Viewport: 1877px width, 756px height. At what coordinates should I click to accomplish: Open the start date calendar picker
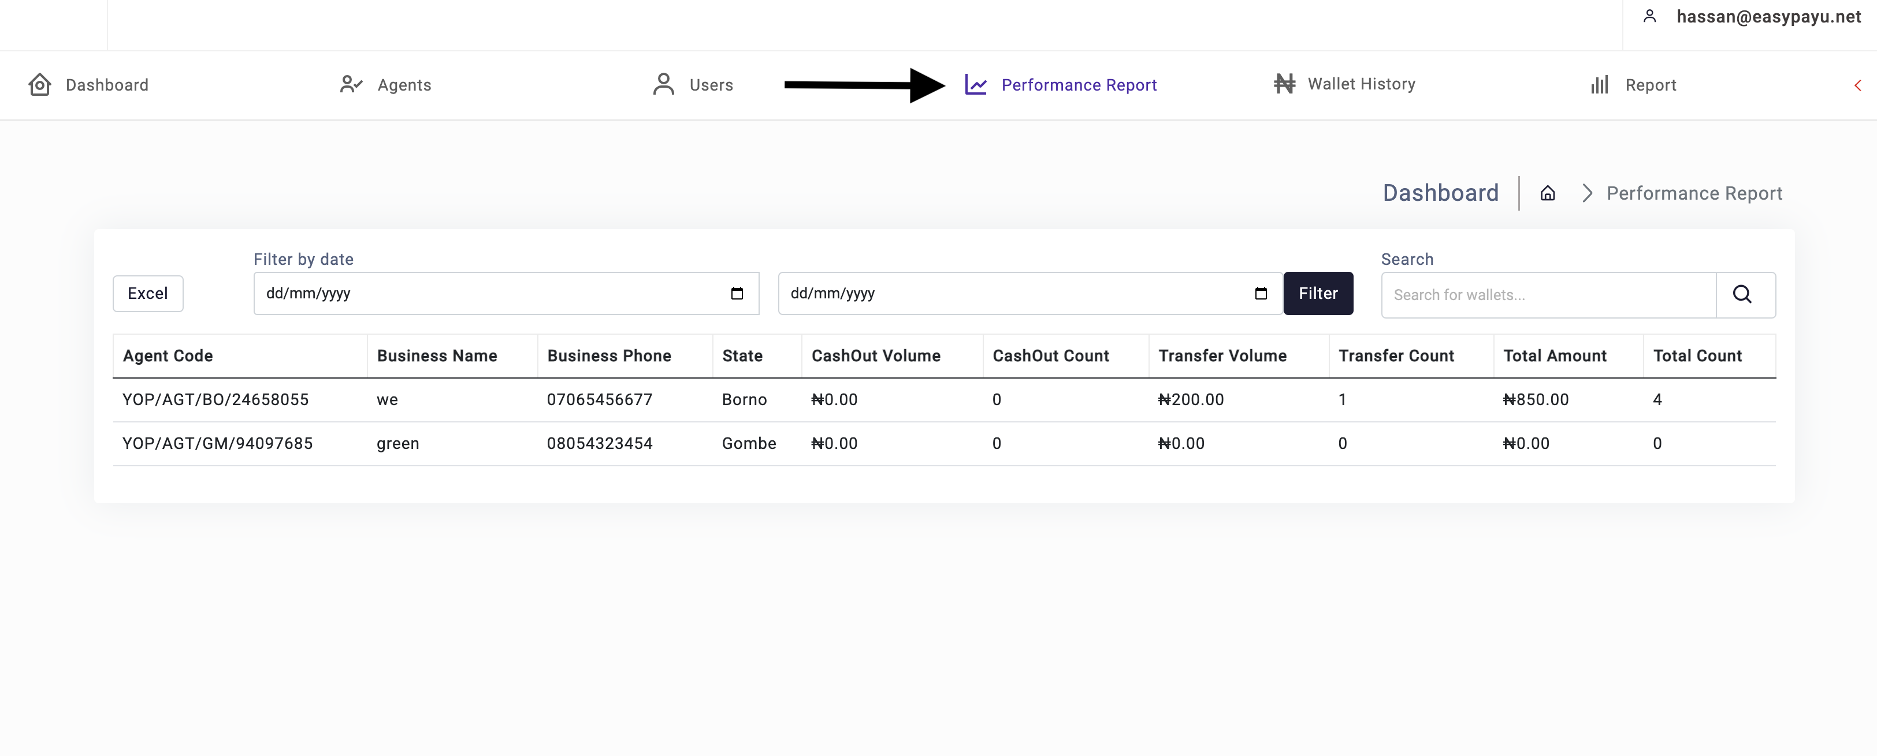(737, 293)
